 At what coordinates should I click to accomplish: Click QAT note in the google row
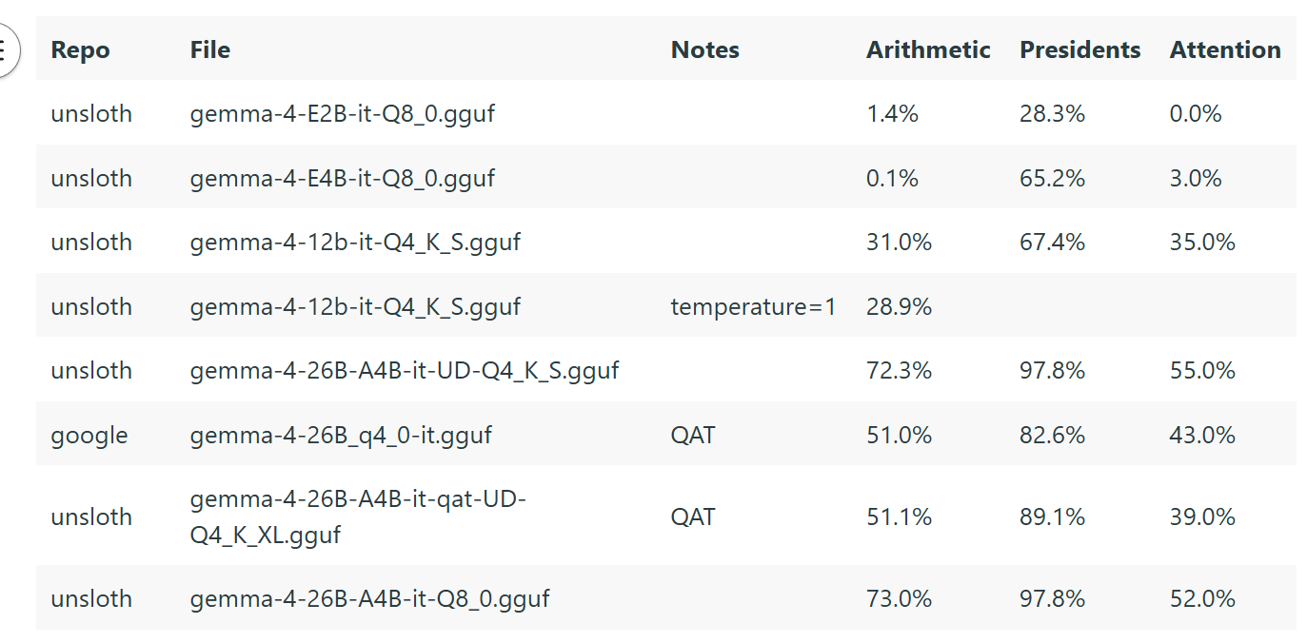click(693, 436)
